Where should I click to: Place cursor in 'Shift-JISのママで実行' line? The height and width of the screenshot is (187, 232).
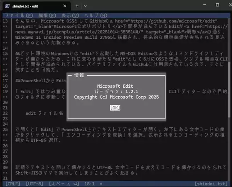click(77, 173)
